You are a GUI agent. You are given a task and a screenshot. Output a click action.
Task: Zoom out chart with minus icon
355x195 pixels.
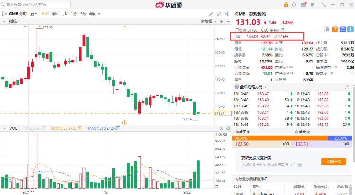tap(228, 21)
